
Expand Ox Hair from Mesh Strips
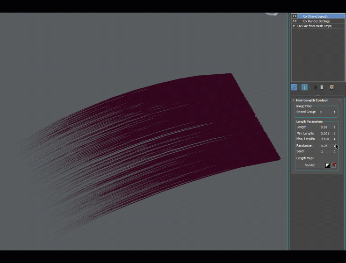[294, 26]
